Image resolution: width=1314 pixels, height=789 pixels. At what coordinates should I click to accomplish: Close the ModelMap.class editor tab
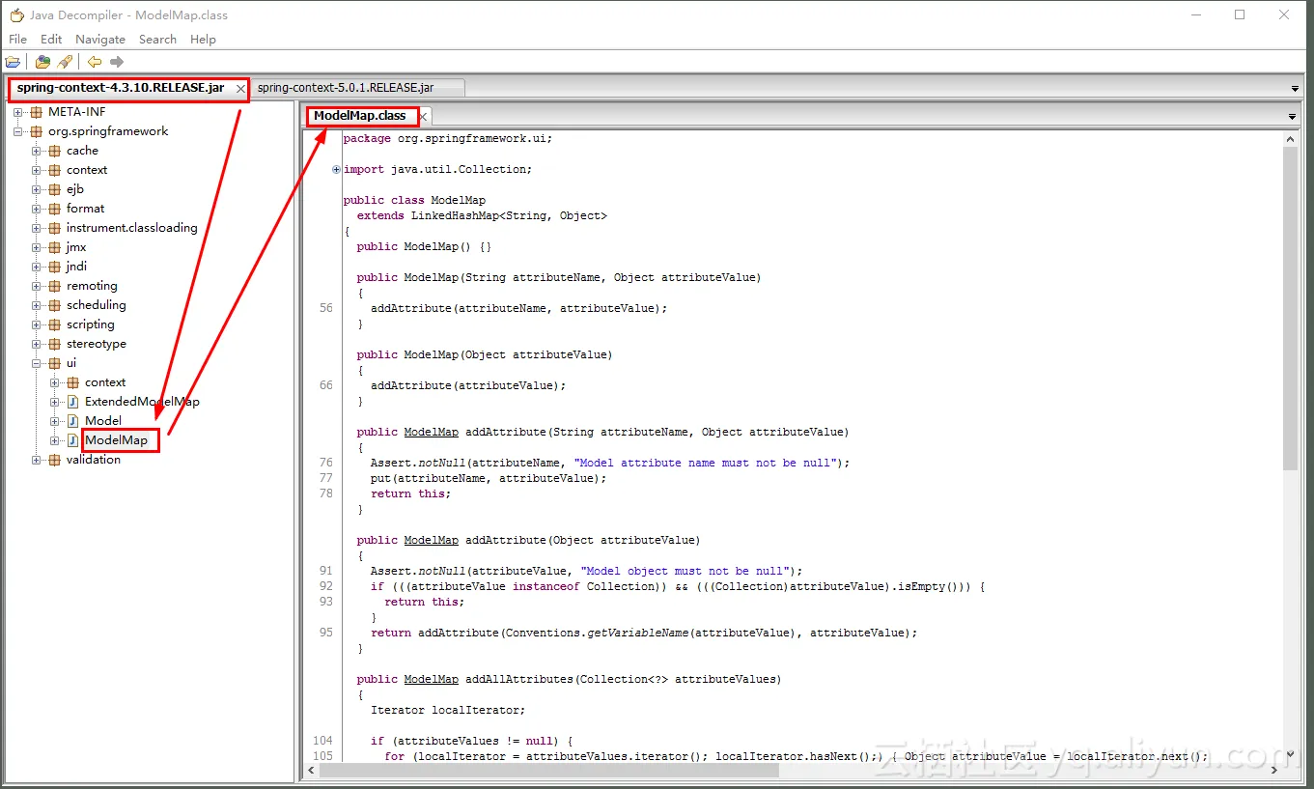pos(422,116)
